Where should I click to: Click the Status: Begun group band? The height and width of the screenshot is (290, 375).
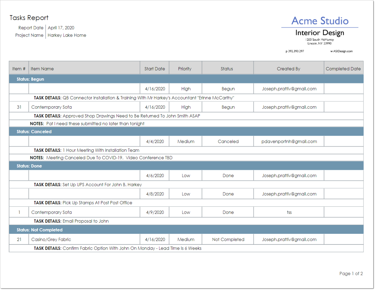point(186,79)
